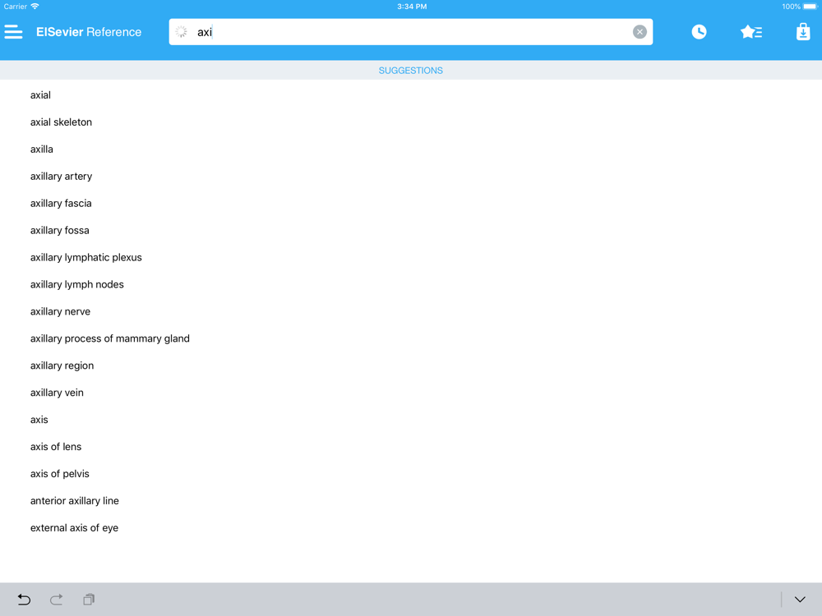Screen dimensions: 822x616
Task: Select 'axillary fossa' from suggestions
Action: [60, 231]
